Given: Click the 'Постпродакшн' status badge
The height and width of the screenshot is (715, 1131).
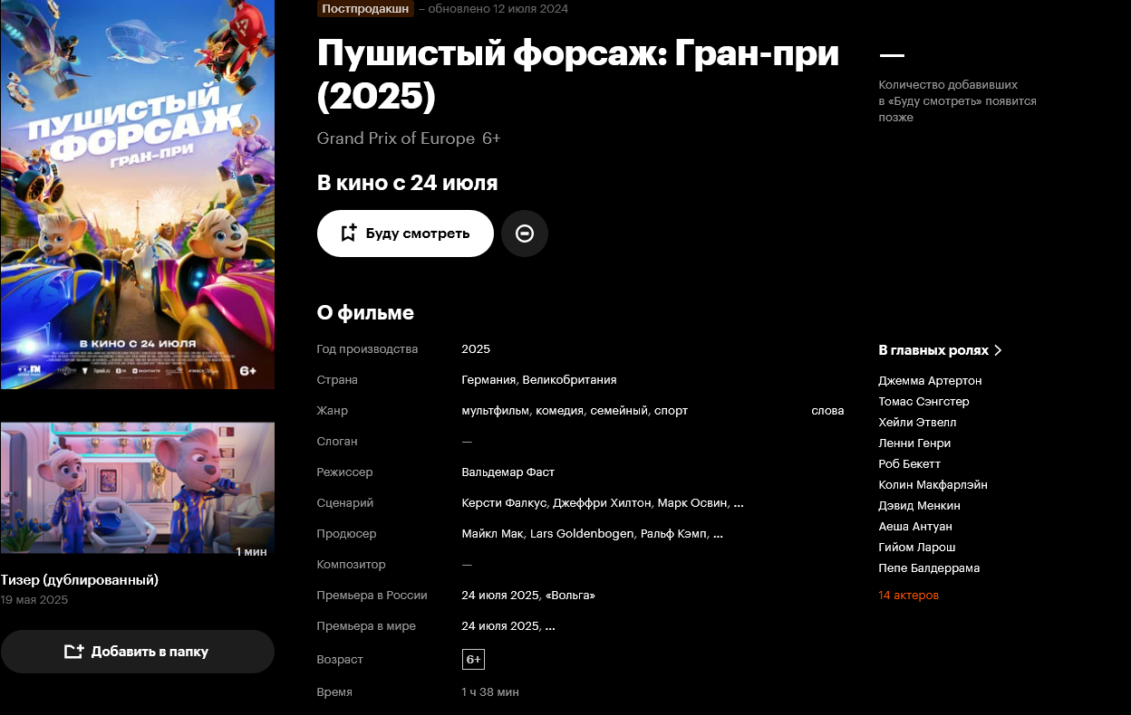Looking at the screenshot, I should pos(365,9).
